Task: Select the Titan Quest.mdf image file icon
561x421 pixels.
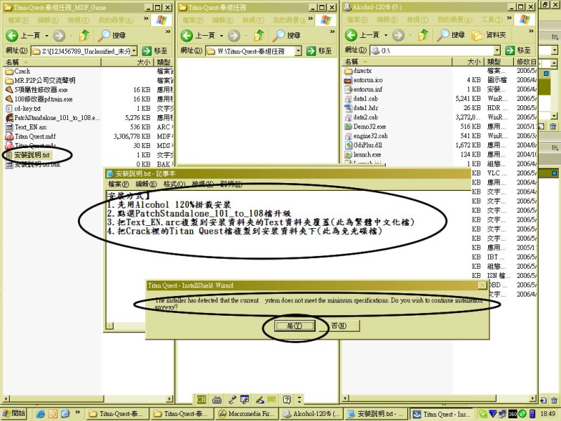Action: tap(9, 136)
